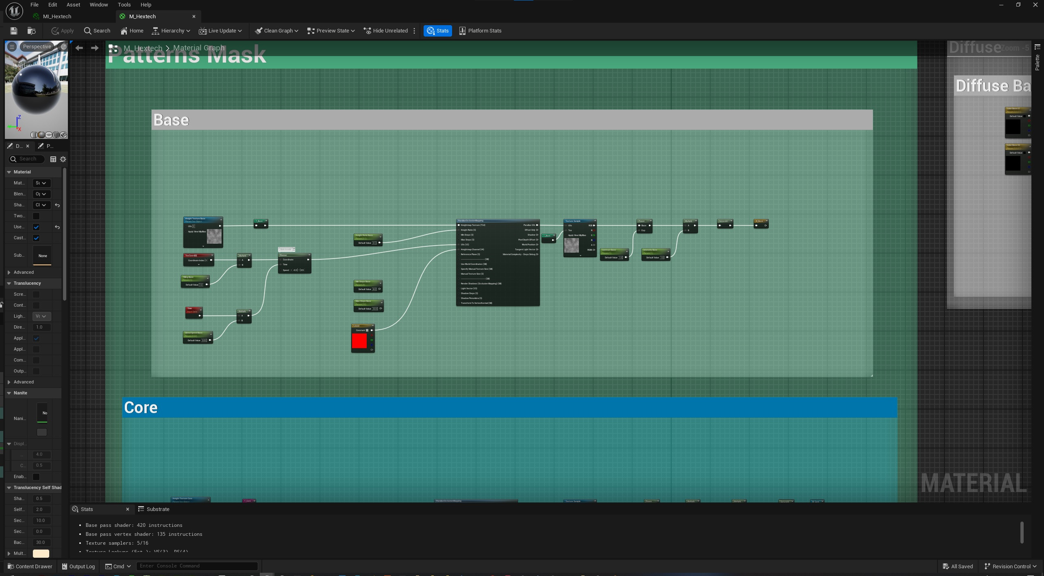Collapse the Nanite section
Screen dimensions: 1044x576
click(x=9, y=393)
